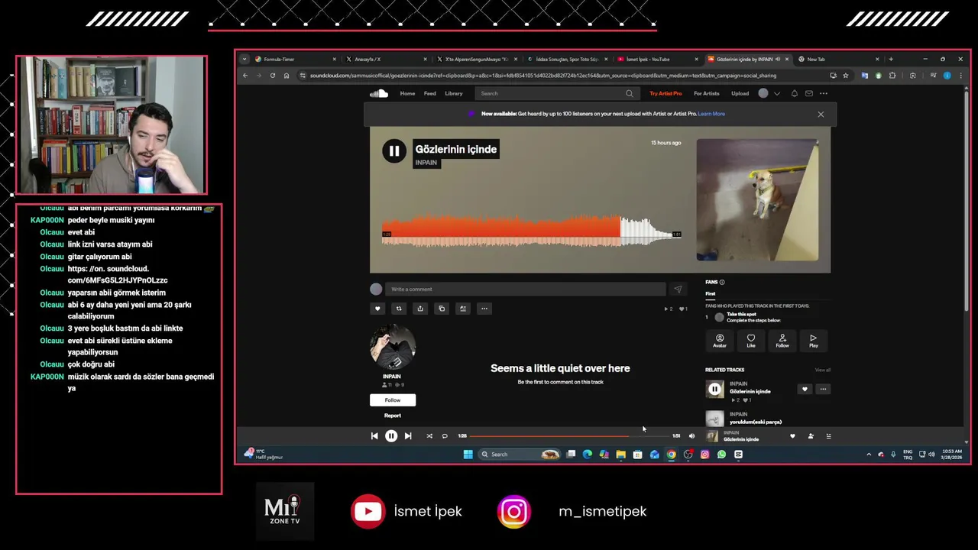Open the Next up queue

tap(828, 436)
